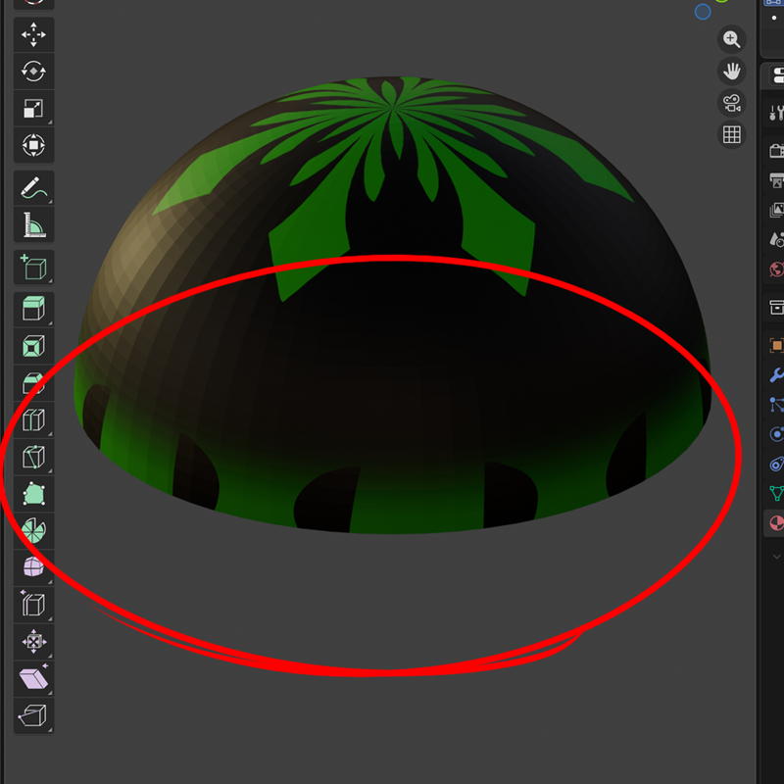Image resolution: width=784 pixels, height=784 pixels.
Task: Open the Modifiers wrench properties tab
Action: pyautogui.click(x=776, y=375)
